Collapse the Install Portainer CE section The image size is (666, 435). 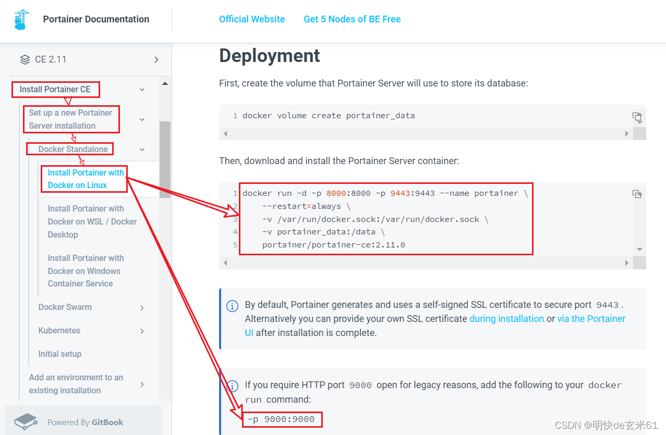pyautogui.click(x=142, y=90)
